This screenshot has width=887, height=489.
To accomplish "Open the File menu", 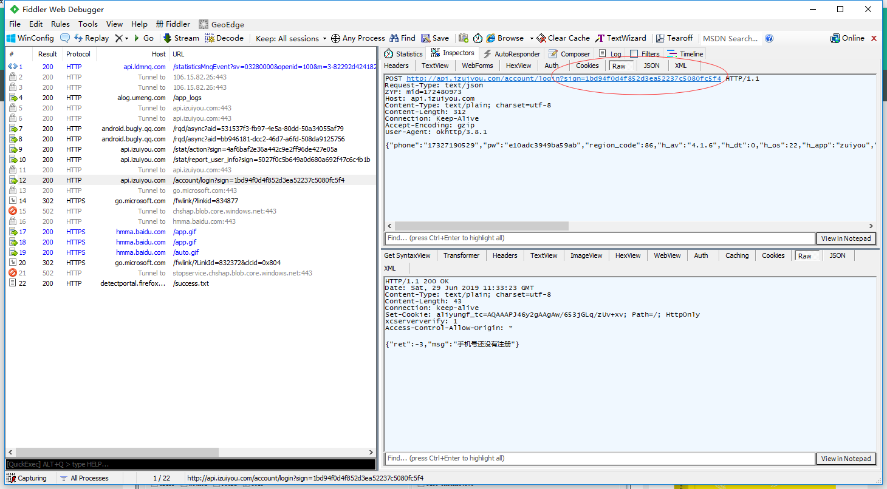I will tap(15, 24).
